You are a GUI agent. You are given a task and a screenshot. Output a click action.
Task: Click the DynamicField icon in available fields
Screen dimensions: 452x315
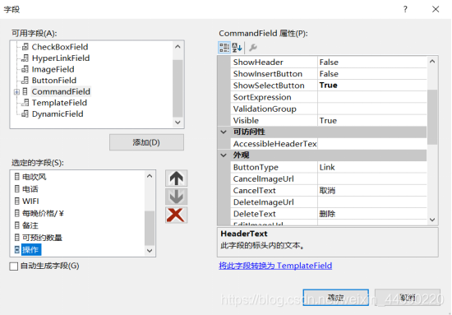tap(25, 114)
